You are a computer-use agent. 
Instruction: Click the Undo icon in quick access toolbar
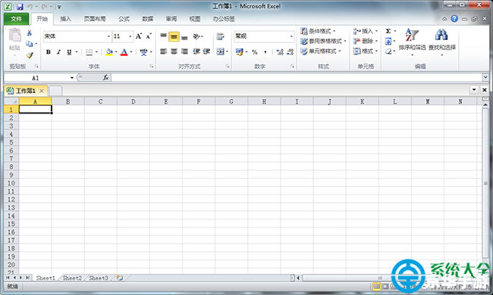tap(30, 7)
